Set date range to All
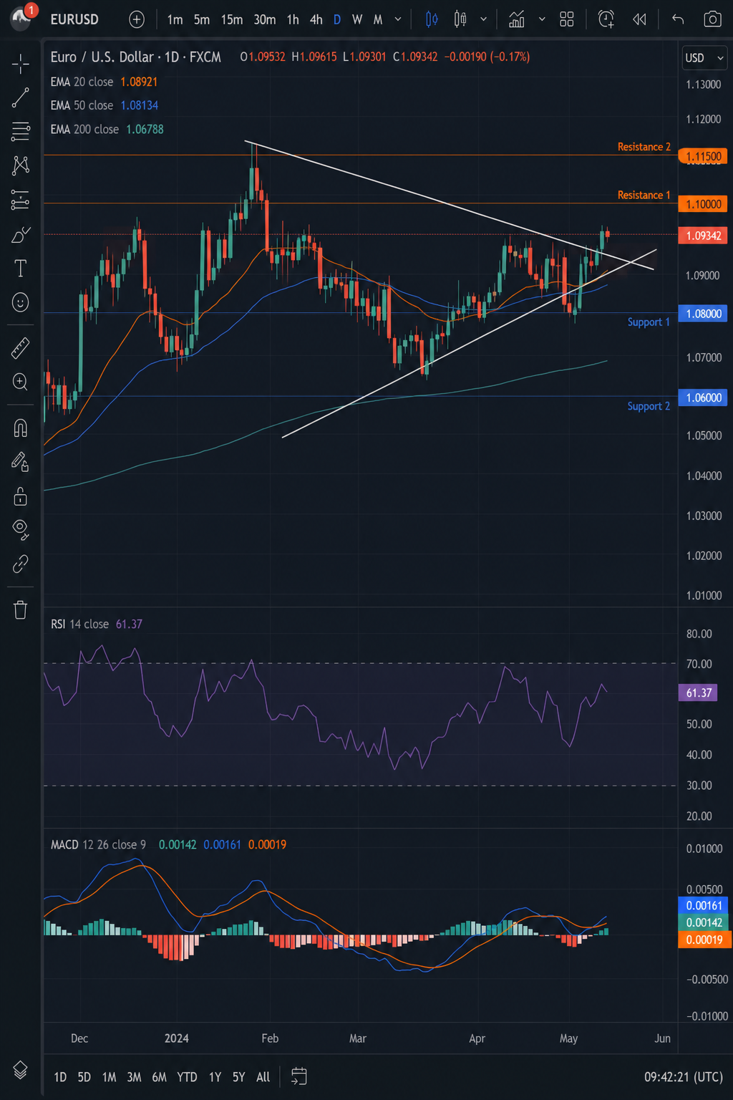The width and height of the screenshot is (733, 1100). point(263,1076)
